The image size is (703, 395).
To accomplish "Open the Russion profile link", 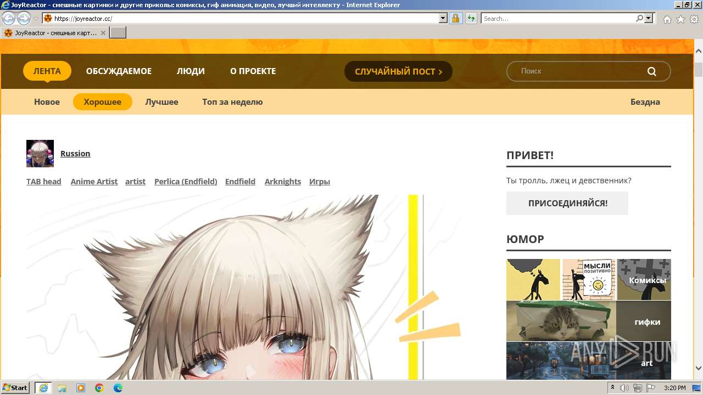I will pyautogui.click(x=75, y=154).
